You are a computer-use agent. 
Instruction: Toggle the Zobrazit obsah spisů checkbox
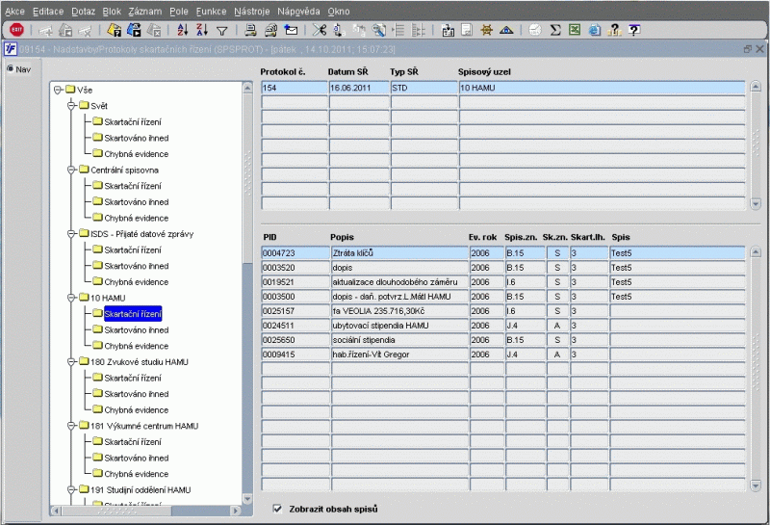tap(277, 509)
